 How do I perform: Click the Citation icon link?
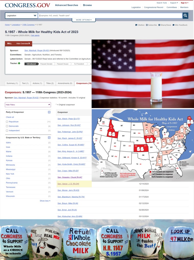(x=136, y=25)
